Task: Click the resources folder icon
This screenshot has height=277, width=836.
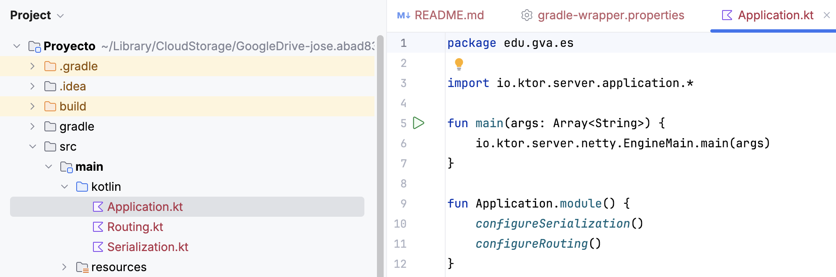Action: (82, 267)
